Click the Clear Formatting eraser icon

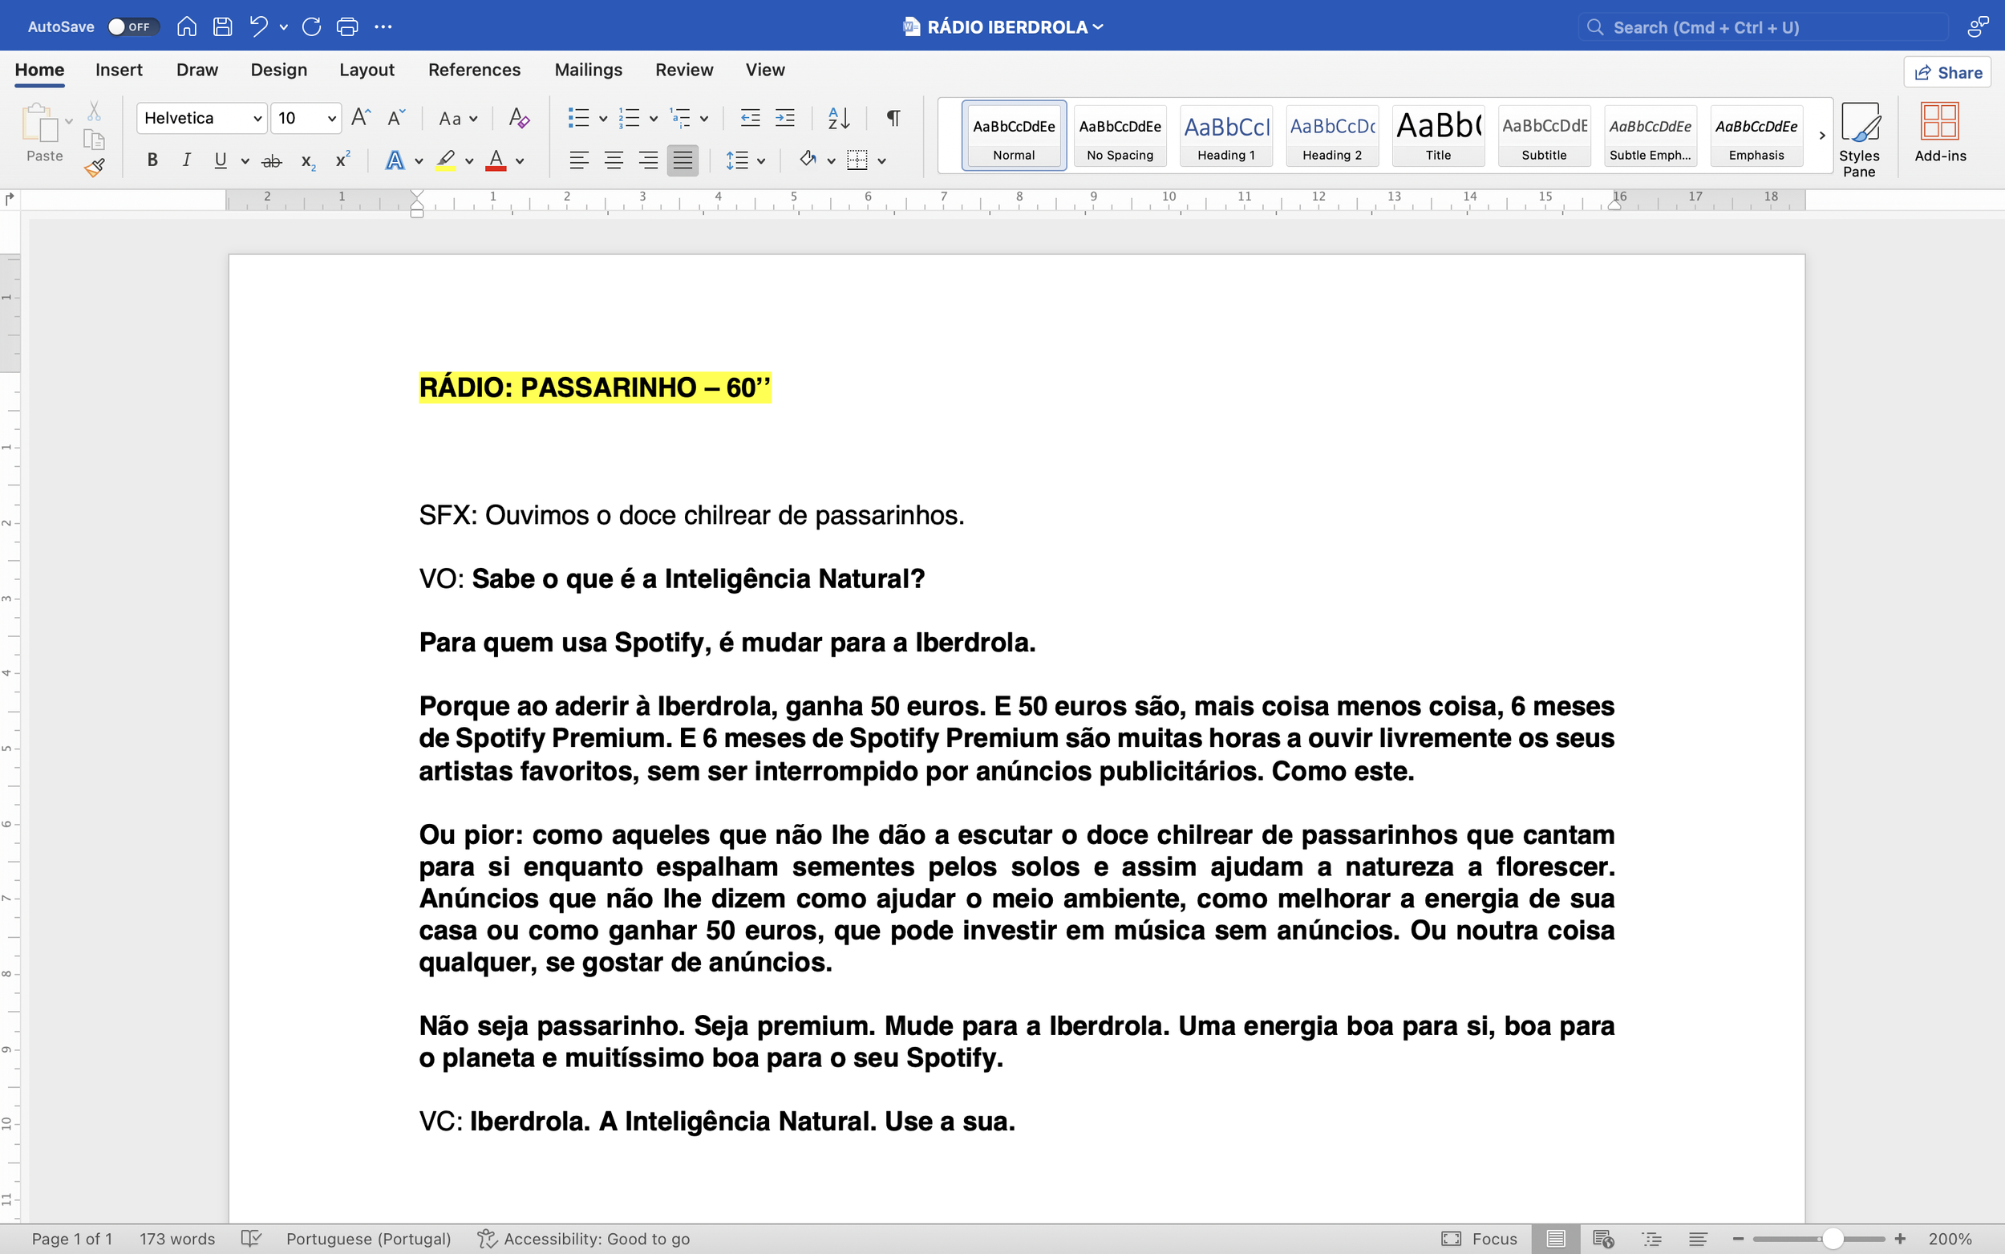[x=519, y=118]
